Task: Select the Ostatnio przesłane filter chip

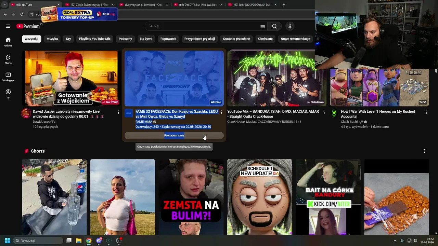Action: pyautogui.click(x=236, y=39)
